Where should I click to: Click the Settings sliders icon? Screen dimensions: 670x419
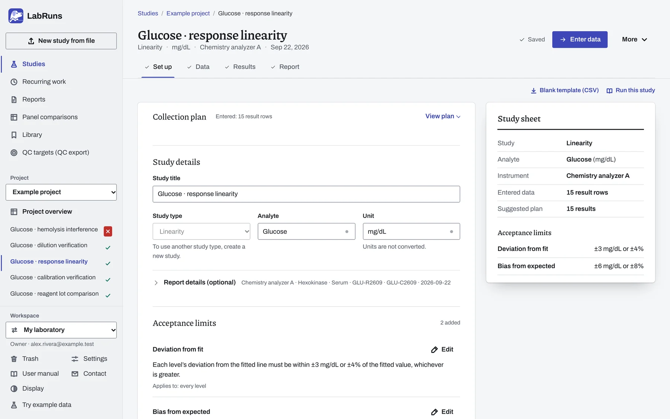tap(75, 359)
